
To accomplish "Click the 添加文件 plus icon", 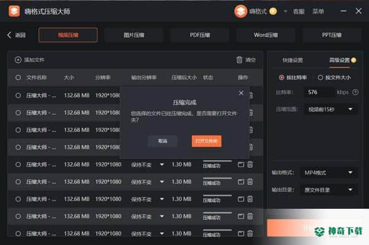I will pos(18,60).
